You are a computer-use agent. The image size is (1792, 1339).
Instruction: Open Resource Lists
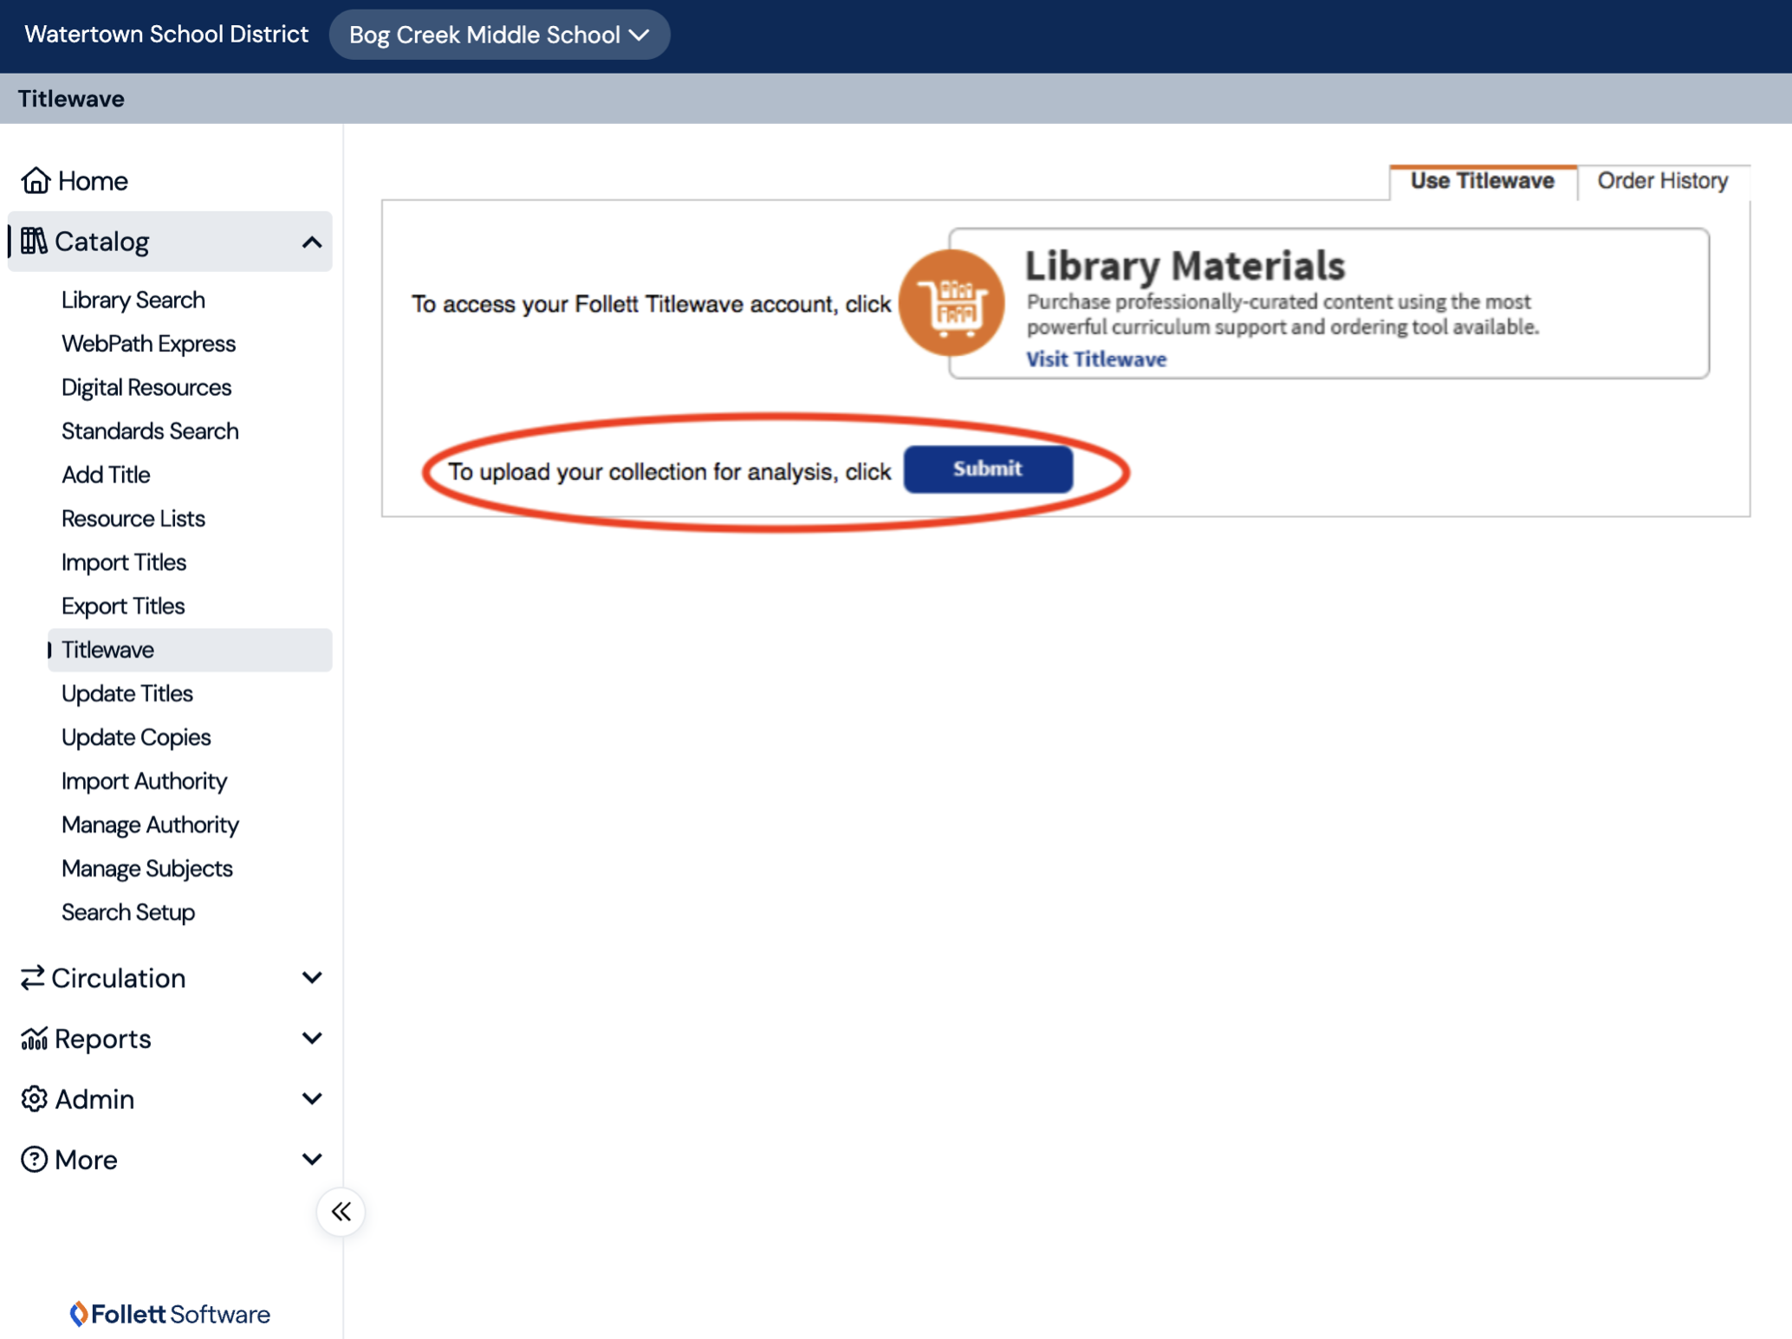(133, 519)
